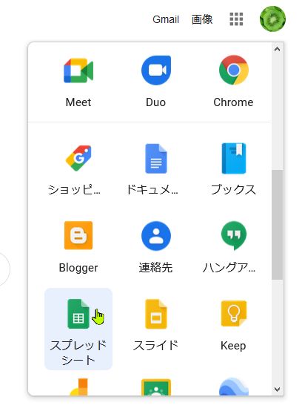
Task: Open the kiwi account profile avatar
Action: [272, 19]
